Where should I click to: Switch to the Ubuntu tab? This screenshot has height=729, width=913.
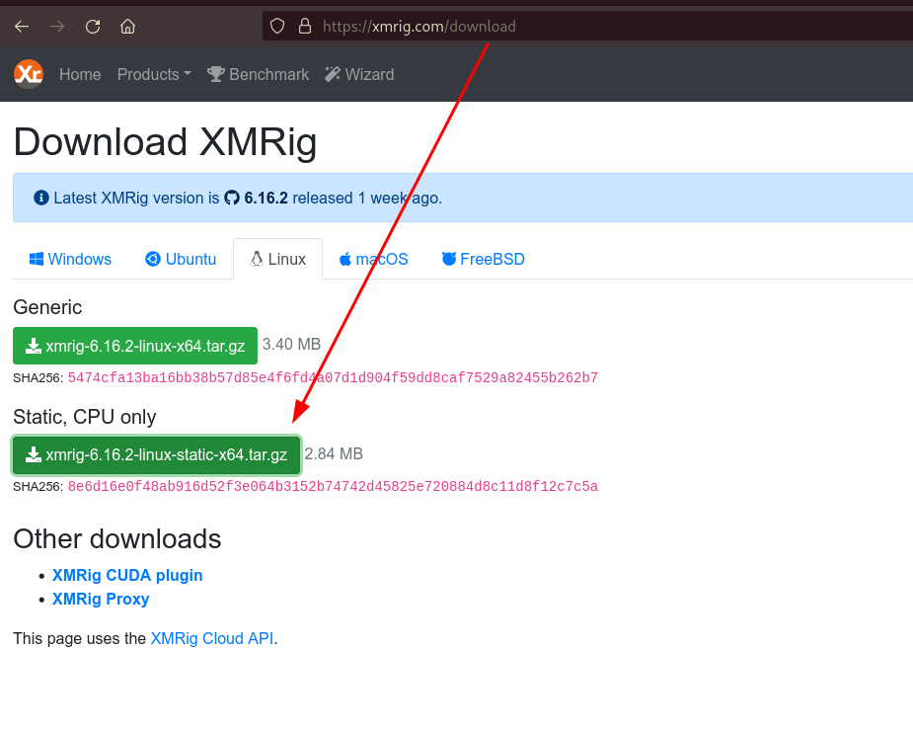pyautogui.click(x=181, y=259)
